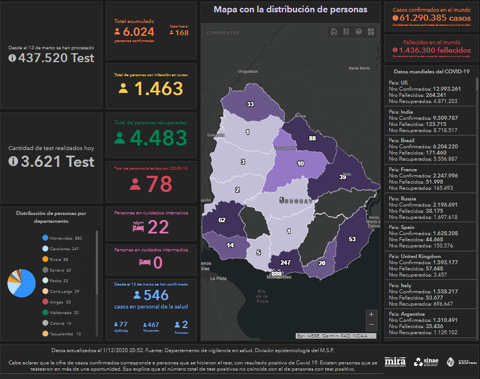
Task: Click the sinae logo in the footer
Action: coord(426,362)
